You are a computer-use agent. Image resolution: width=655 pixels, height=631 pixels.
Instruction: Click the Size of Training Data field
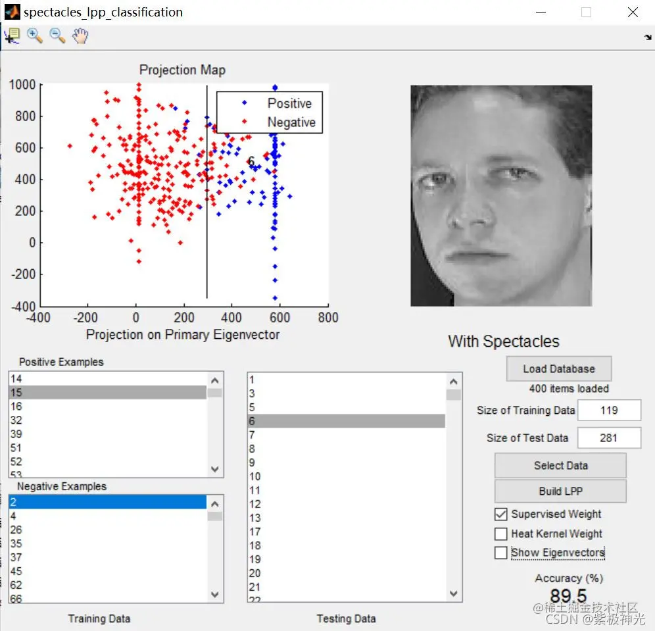coord(609,410)
